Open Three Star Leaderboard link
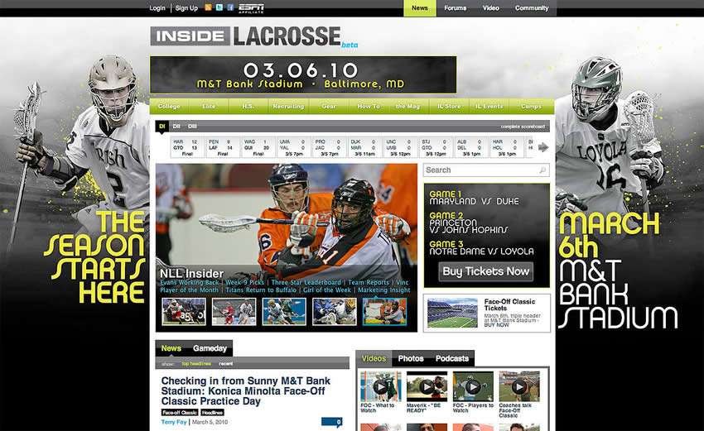 tap(306, 283)
